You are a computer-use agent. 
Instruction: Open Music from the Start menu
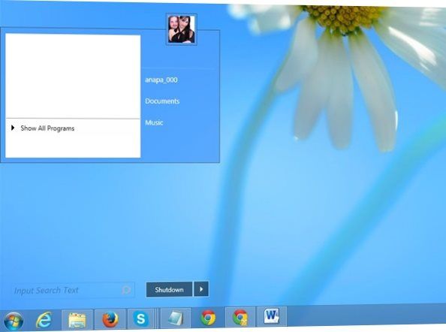pyautogui.click(x=154, y=122)
